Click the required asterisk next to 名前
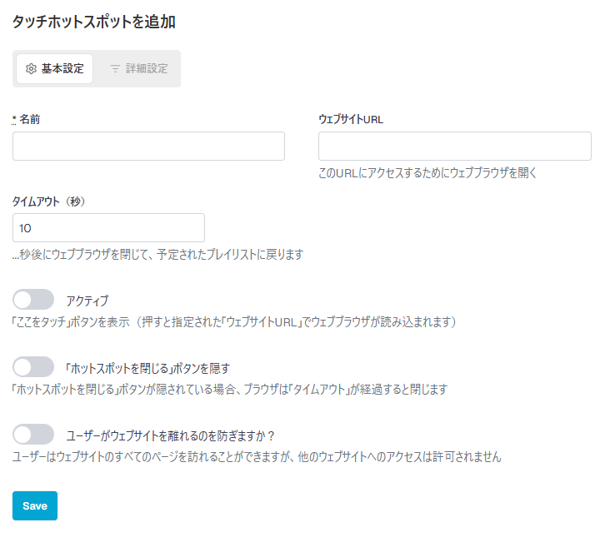 pos(14,120)
